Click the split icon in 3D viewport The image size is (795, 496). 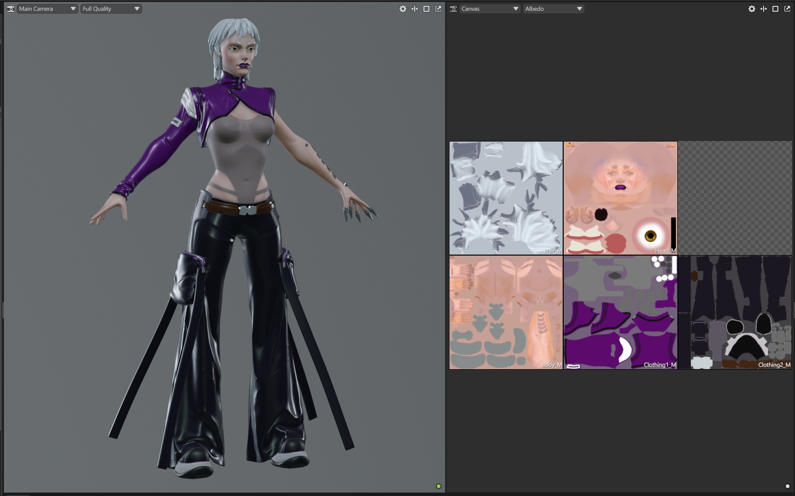click(415, 9)
